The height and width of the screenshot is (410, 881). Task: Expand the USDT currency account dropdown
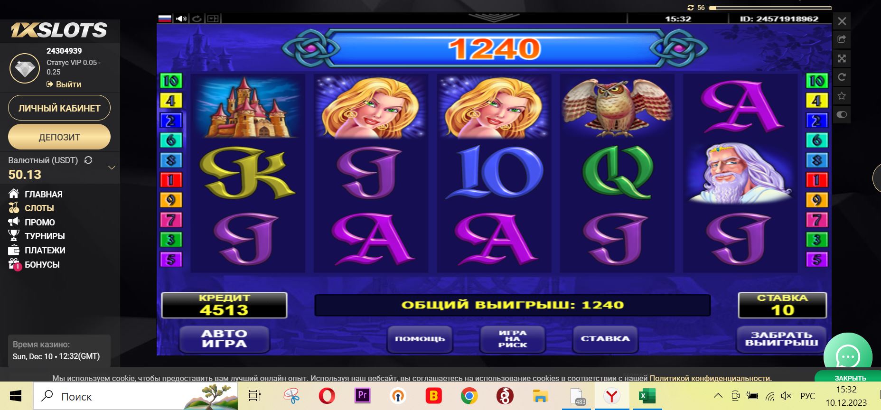112,168
